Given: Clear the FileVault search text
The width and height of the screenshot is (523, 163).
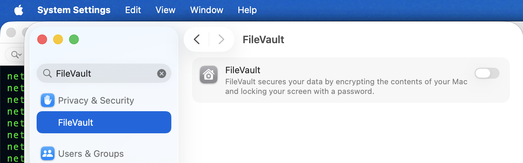Looking at the screenshot, I should (162, 73).
